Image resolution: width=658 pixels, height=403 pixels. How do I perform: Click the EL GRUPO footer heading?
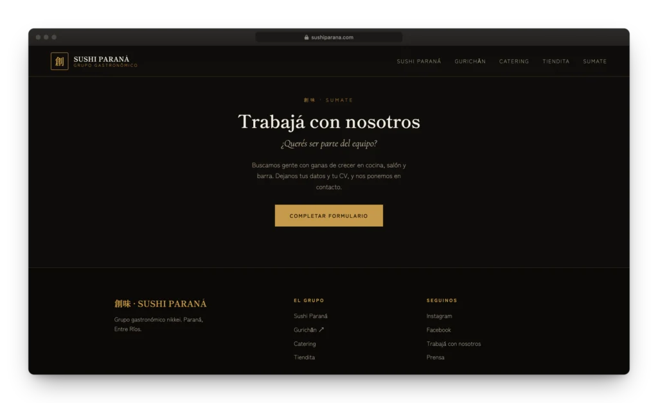pyautogui.click(x=309, y=301)
